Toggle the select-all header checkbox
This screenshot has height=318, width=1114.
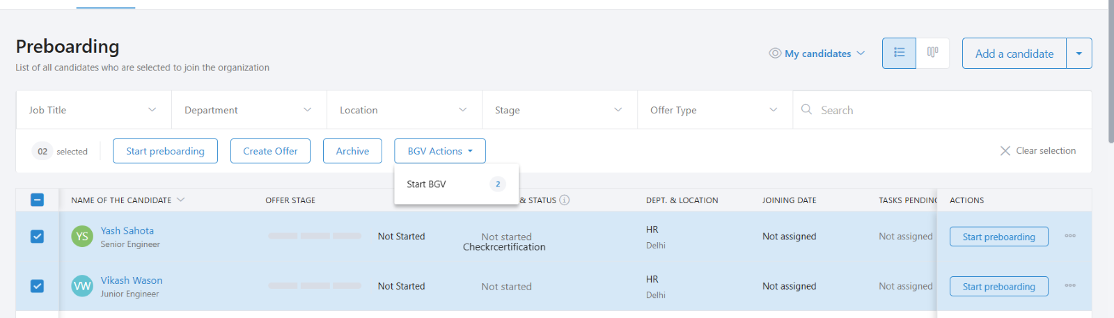click(38, 200)
